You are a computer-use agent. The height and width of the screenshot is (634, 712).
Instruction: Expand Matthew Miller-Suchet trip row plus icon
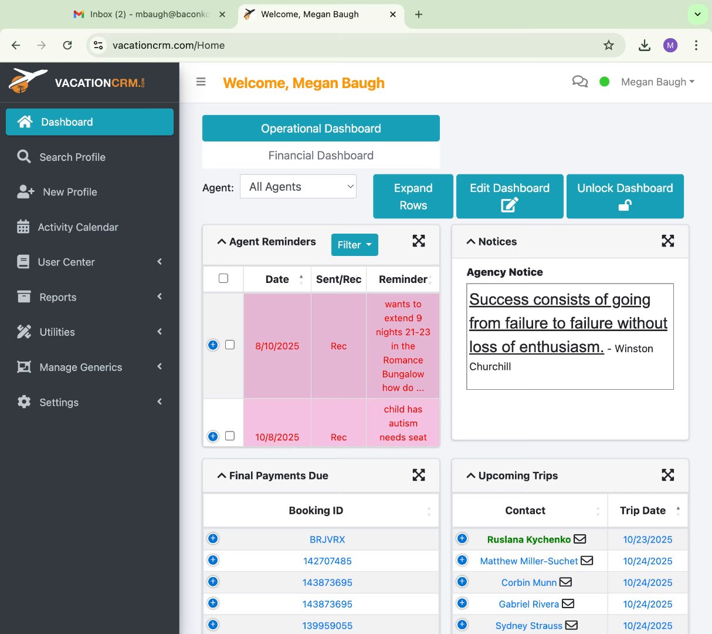point(462,560)
